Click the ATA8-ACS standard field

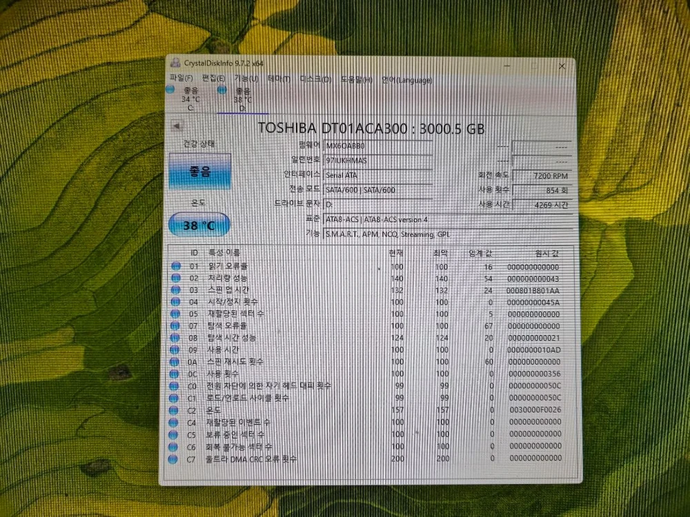point(448,219)
